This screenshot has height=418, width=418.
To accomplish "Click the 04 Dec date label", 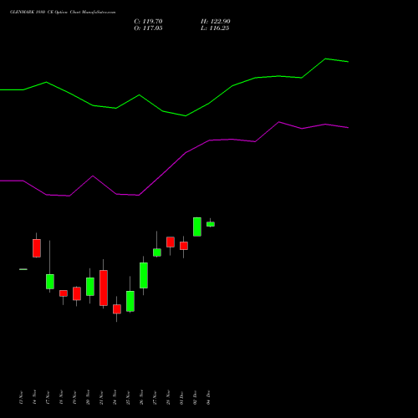I will click(x=208, y=397).
